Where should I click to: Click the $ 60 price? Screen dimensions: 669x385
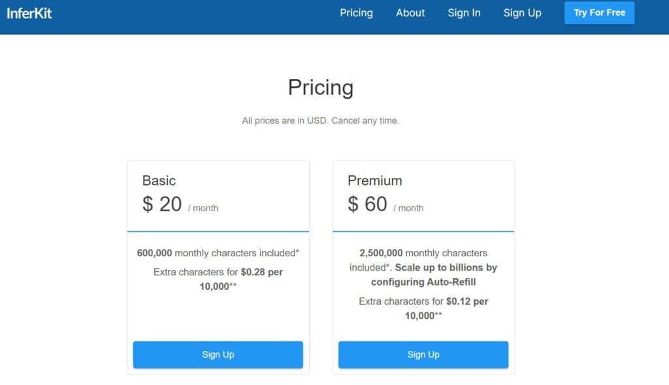coord(367,204)
